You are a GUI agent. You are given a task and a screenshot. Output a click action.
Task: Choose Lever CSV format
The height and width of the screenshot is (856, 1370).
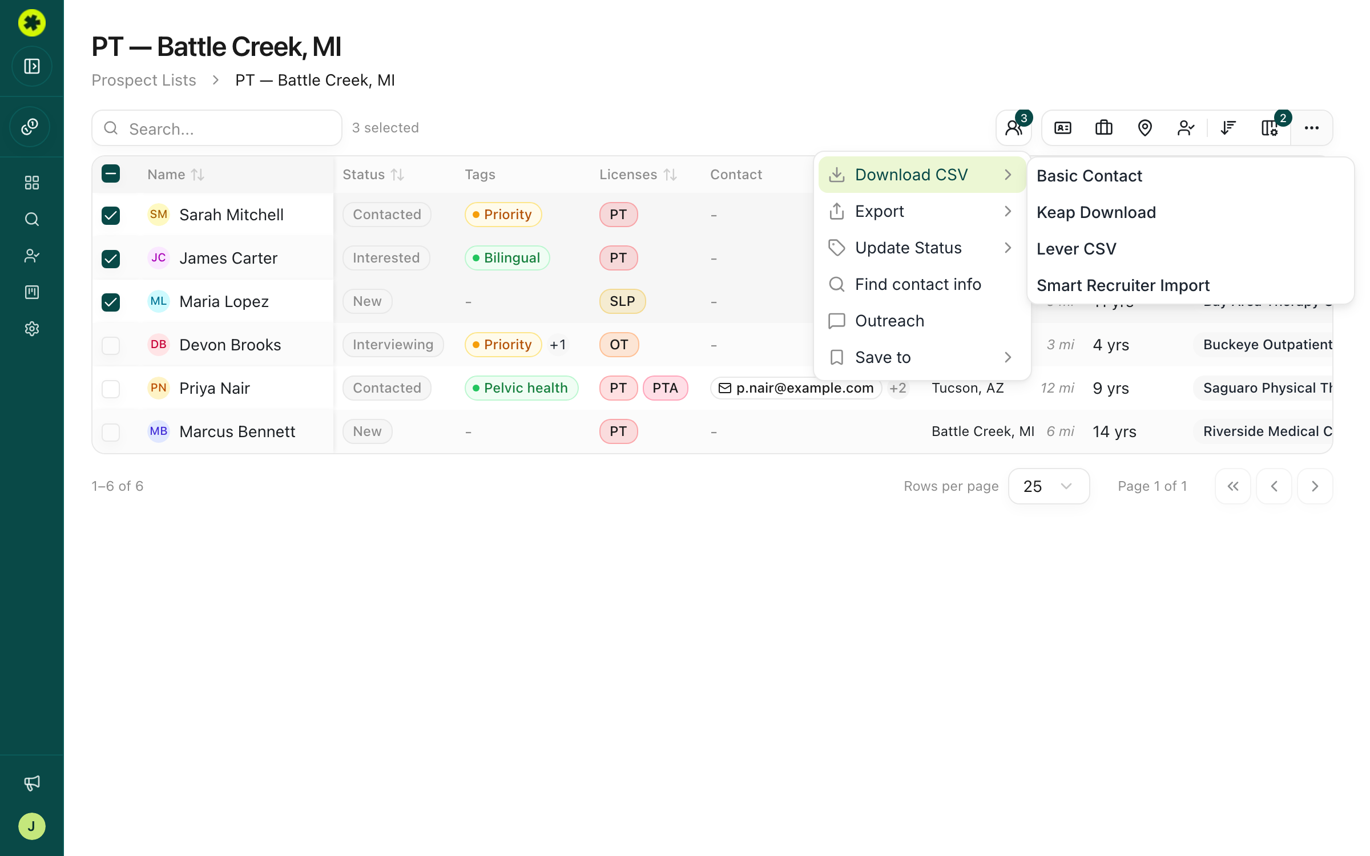click(x=1190, y=249)
